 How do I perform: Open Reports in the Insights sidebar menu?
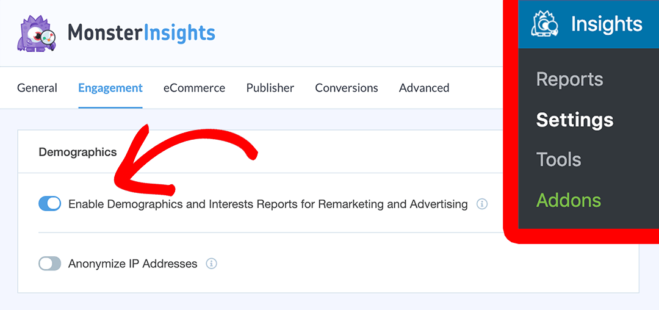(x=569, y=79)
